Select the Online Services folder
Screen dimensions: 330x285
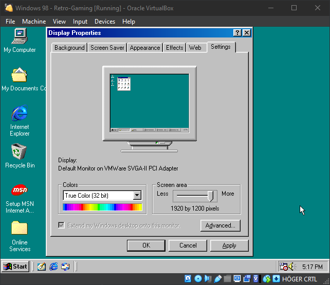pos(20,228)
